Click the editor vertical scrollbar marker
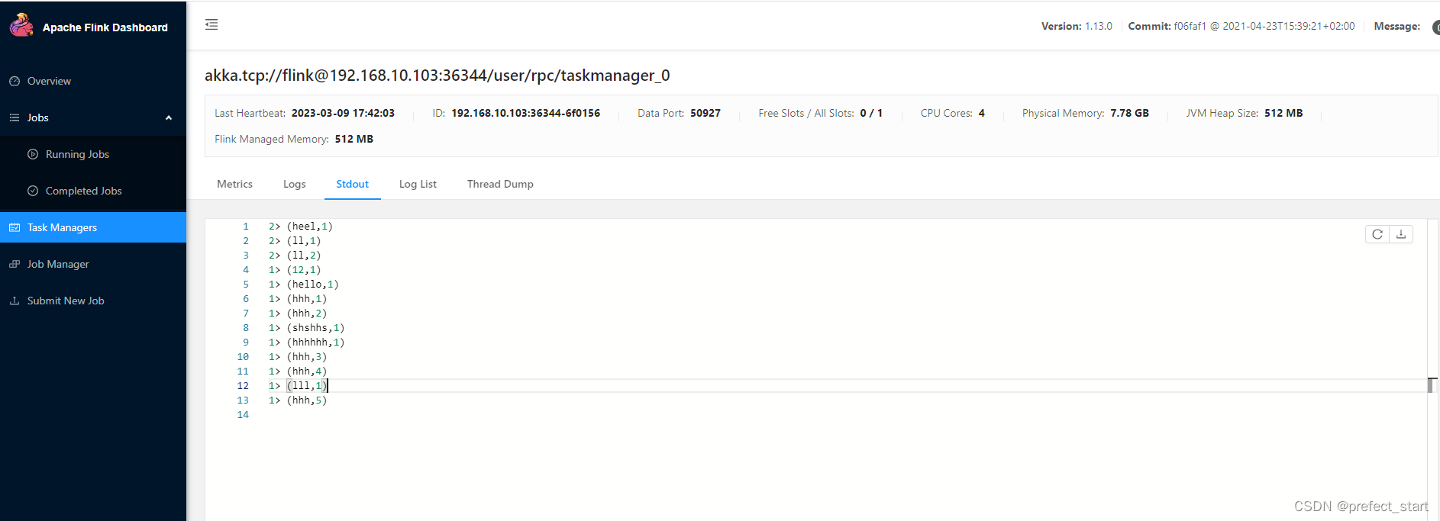The width and height of the screenshot is (1440, 521). (x=1432, y=385)
